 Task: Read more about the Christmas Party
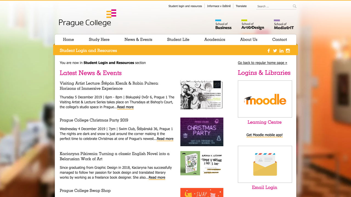pyautogui.click(x=165, y=139)
